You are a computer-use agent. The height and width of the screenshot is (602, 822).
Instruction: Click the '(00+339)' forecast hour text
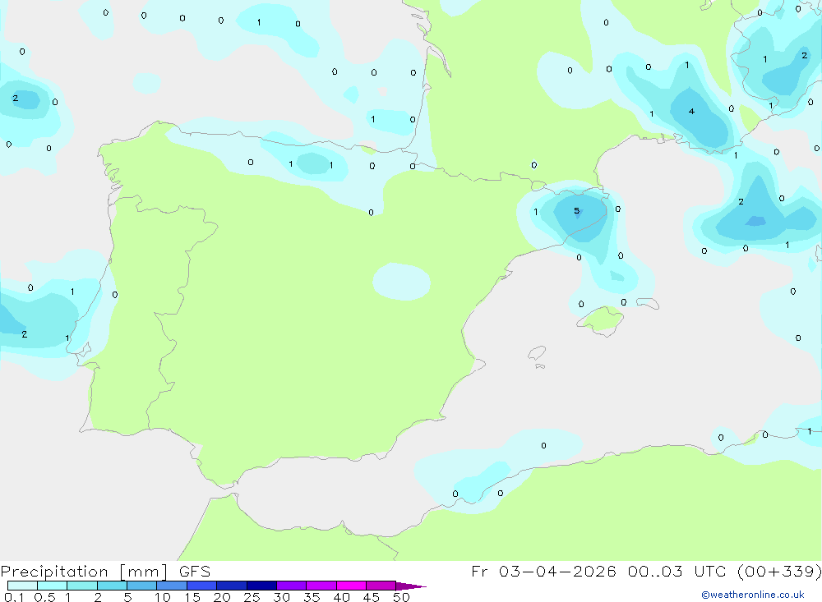pos(779,571)
